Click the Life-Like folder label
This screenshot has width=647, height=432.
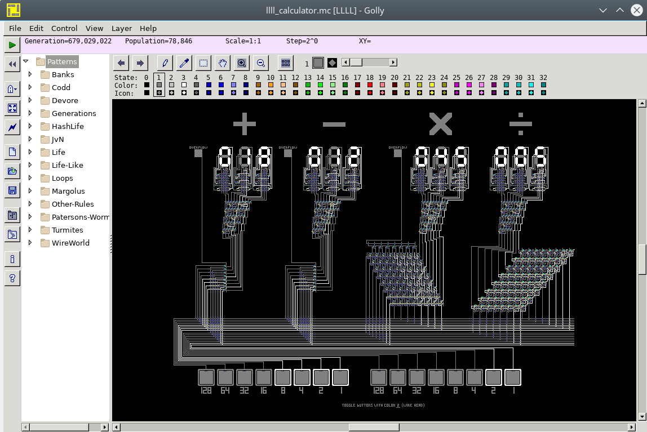click(x=67, y=165)
